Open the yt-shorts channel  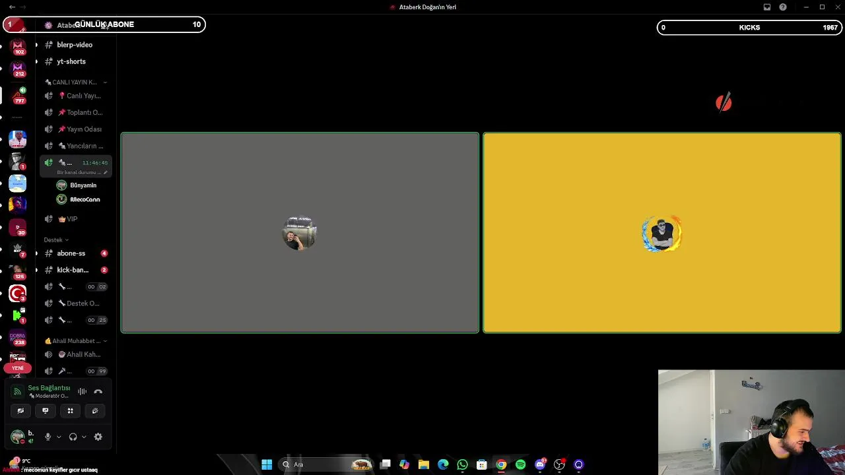76,61
